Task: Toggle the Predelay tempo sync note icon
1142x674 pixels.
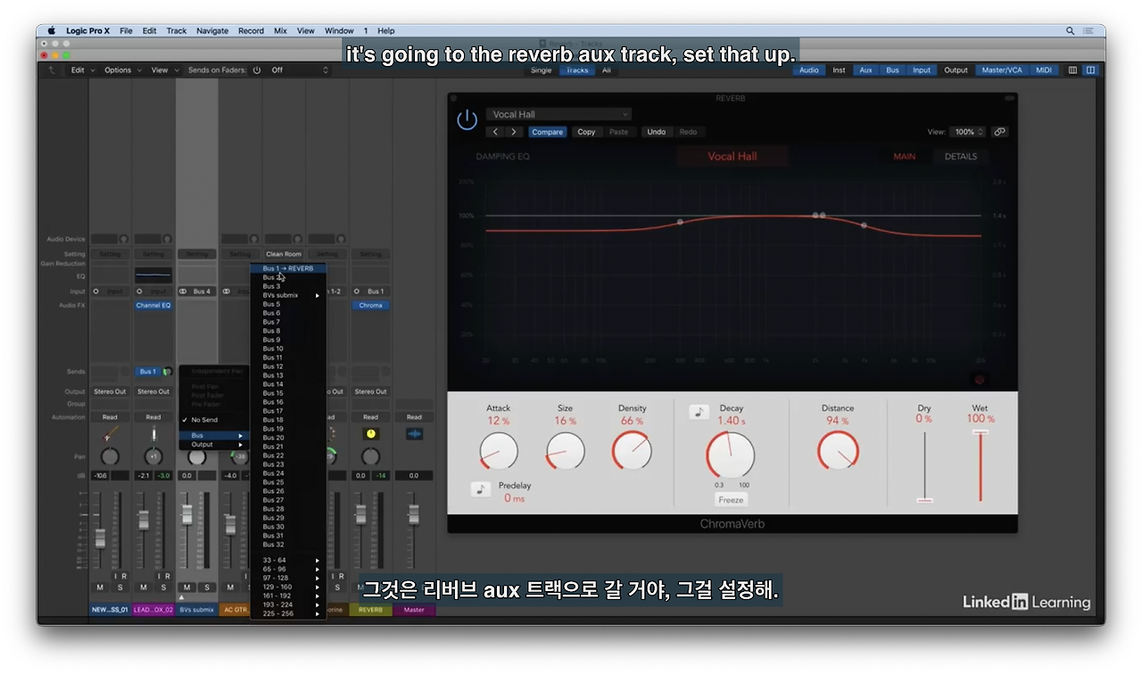Action: click(x=480, y=489)
